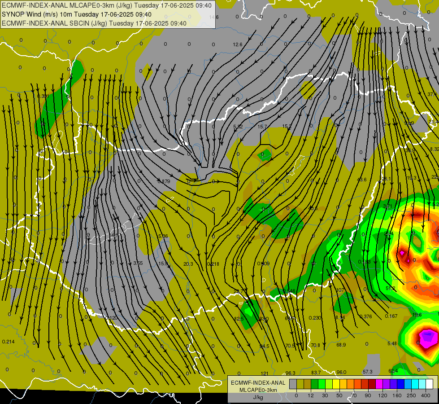The image size is (439, 404).
Task: Click the map value 51.2
Action: 391,288
